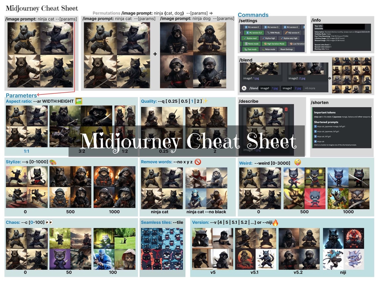Toggle the MJ version 5.2 selection
Viewport: 377px width, 282px height.
tap(254, 33)
